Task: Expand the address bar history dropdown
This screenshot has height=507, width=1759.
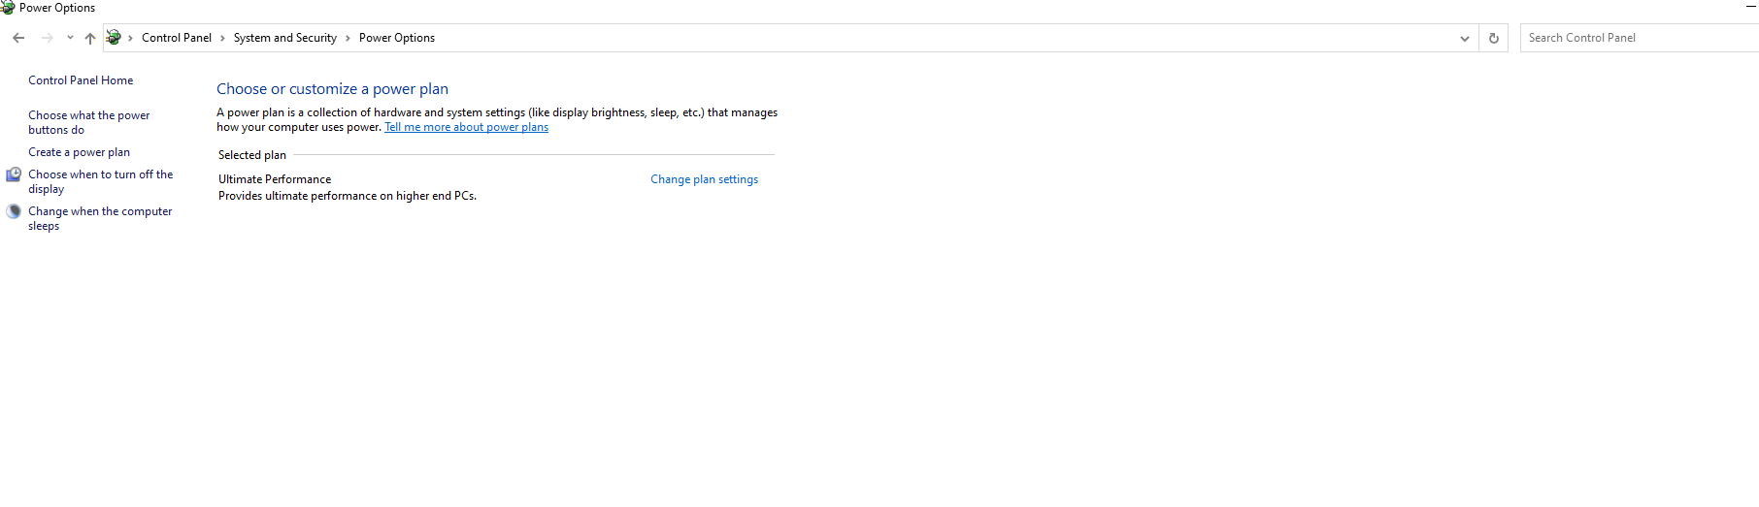Action: point(1464,38)
